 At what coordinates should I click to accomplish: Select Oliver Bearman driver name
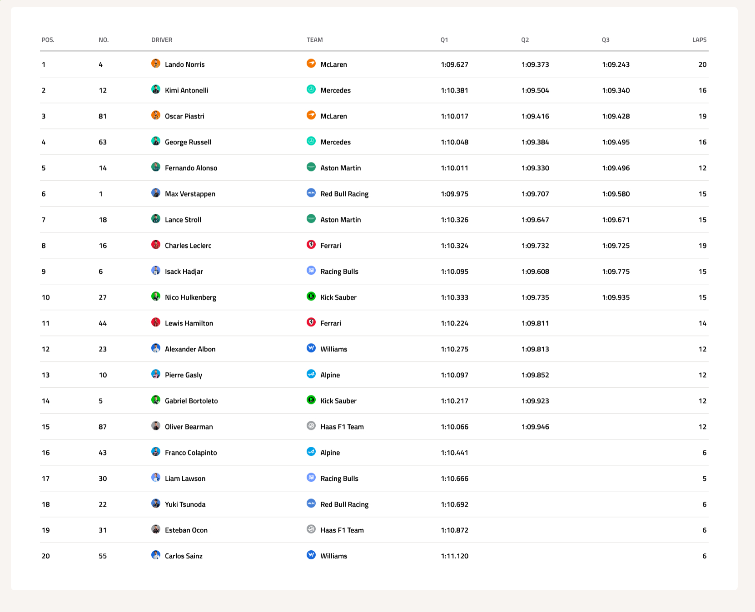tap(189, 427)
